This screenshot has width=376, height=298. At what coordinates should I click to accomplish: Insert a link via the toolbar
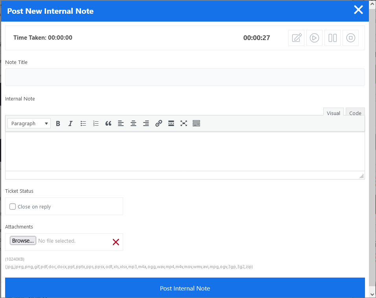[159, 123]
